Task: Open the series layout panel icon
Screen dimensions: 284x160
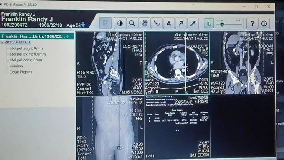Action: point(105,23)
